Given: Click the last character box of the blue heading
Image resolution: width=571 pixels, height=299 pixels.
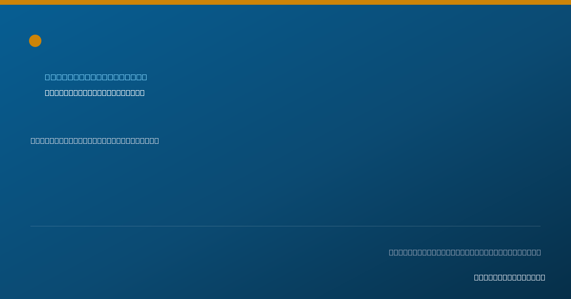Looking at the screenshot, I should click(144, 77).
